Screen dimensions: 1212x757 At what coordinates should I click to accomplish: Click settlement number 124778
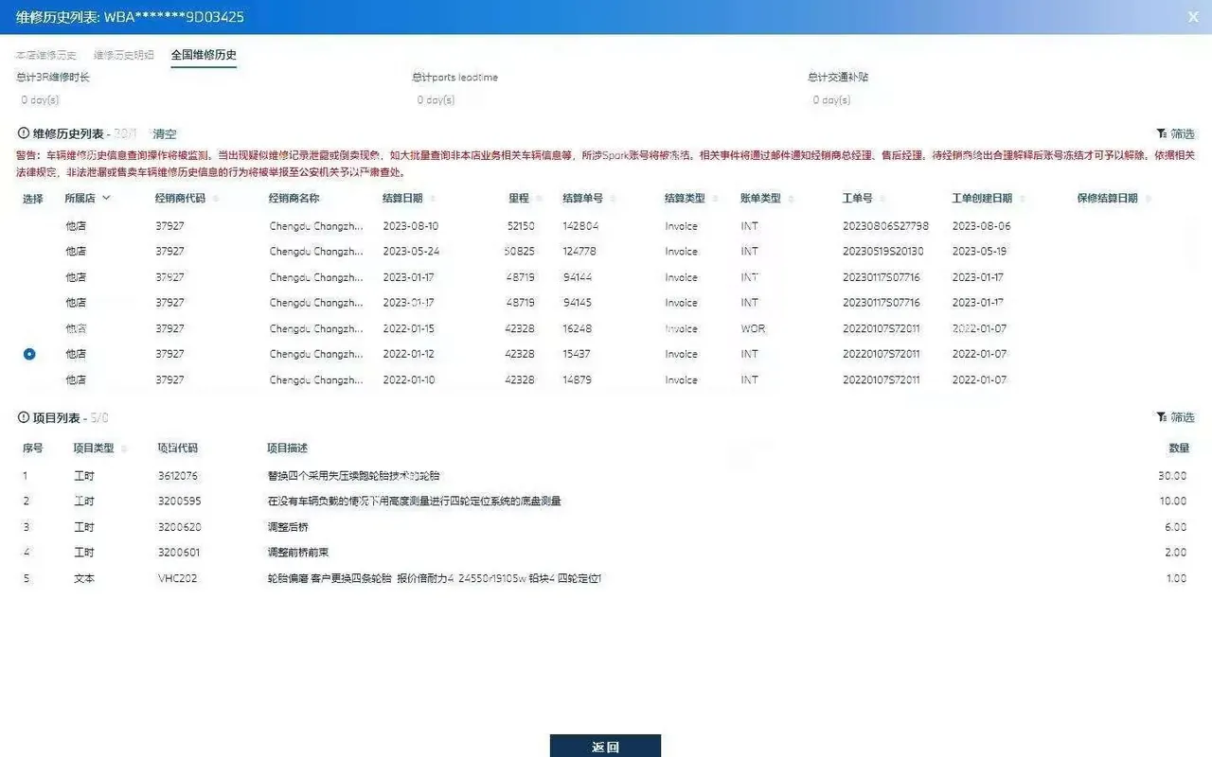click(579, 252)
